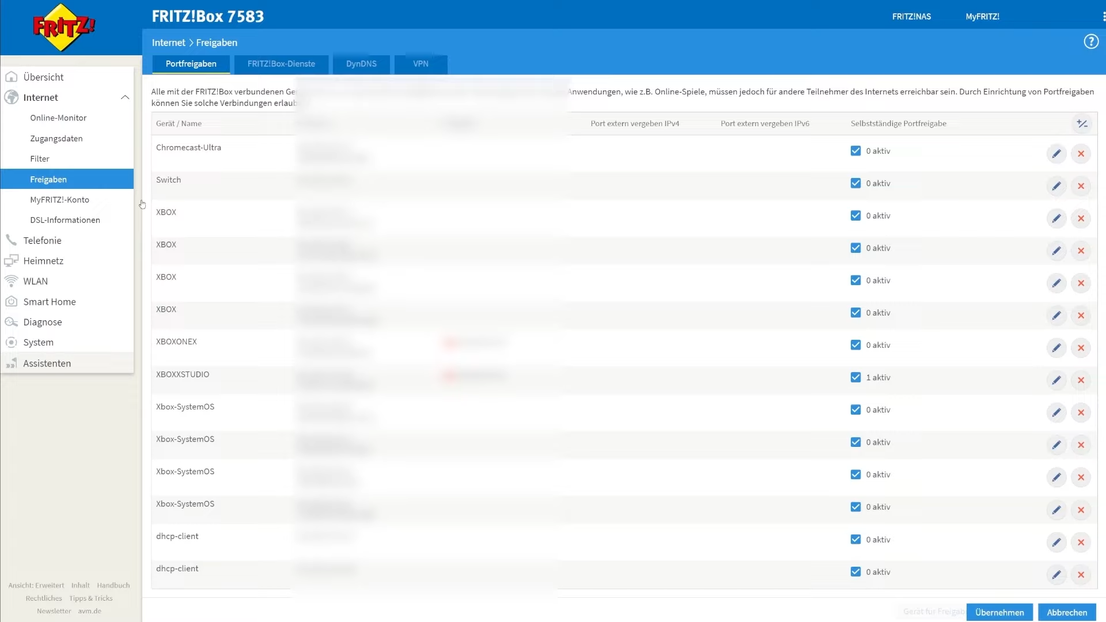Click the Abbrechen button
The image size is (1106, 622).
tap(1066, 612)
